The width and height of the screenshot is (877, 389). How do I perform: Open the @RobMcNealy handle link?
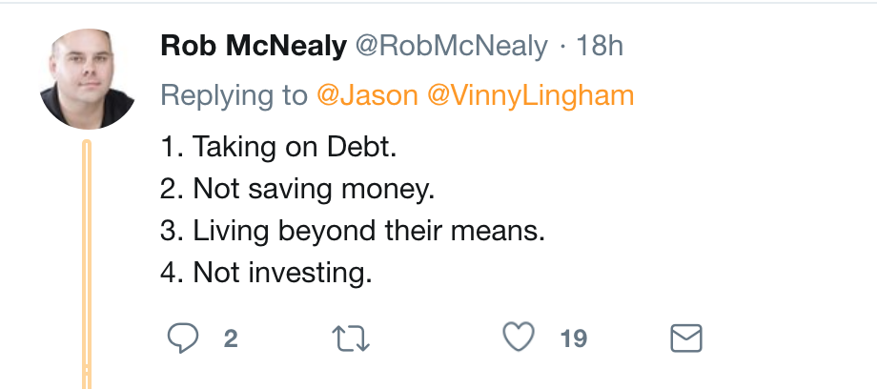click(x=452, y=46)
